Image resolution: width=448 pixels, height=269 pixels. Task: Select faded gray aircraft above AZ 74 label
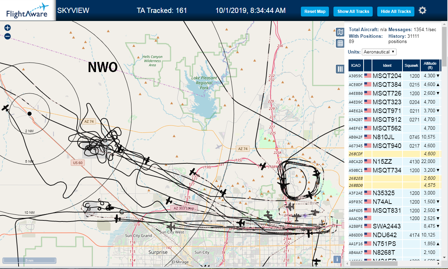219,147
